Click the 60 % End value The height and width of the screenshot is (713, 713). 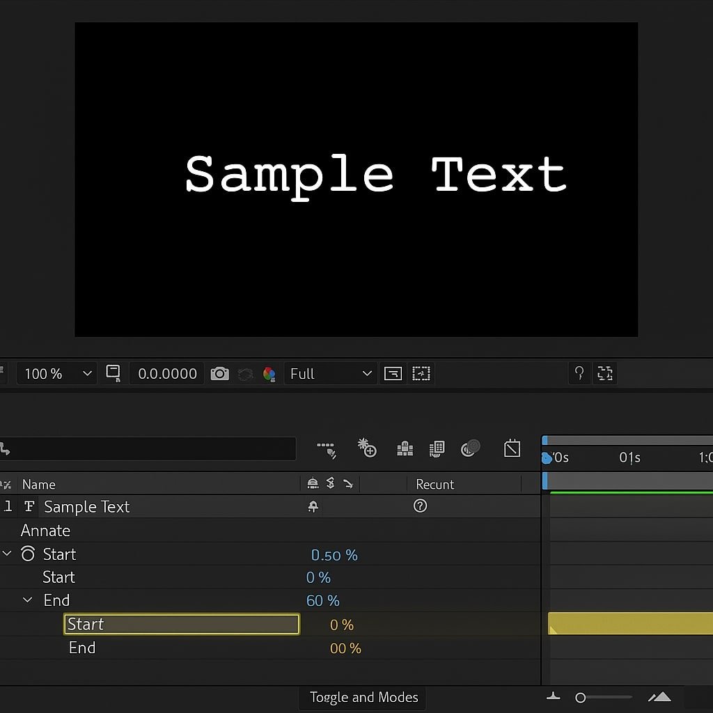[x=322, y=601]
